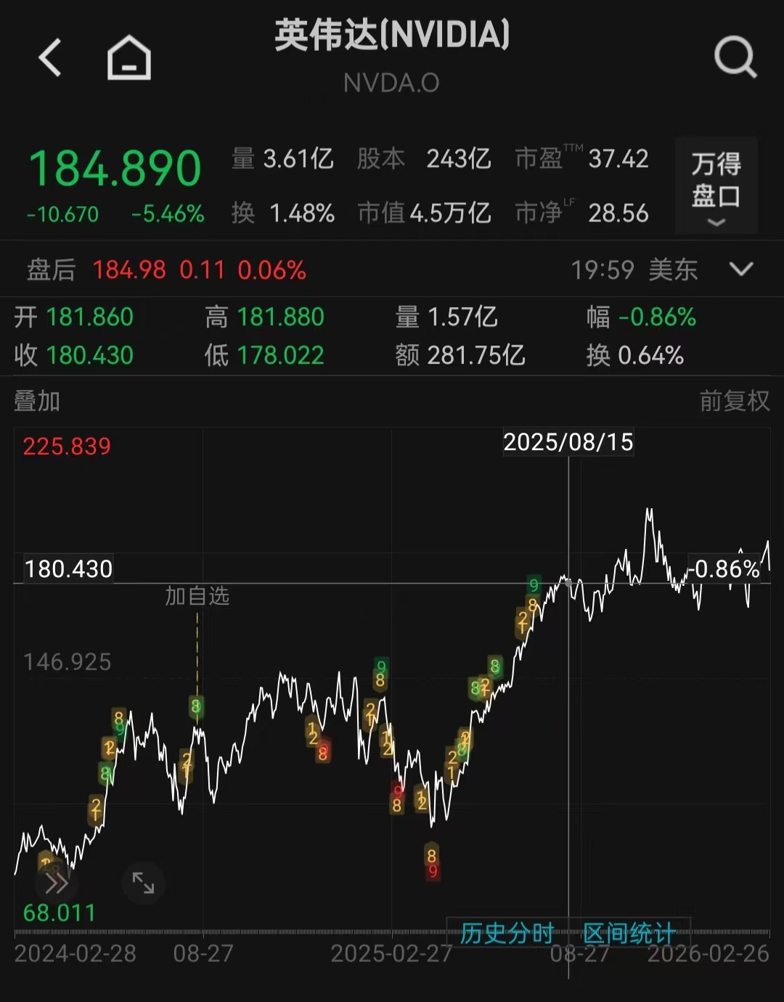Open the search magnifier icon
784x1002 pixels.
click(x=735, y=60)
